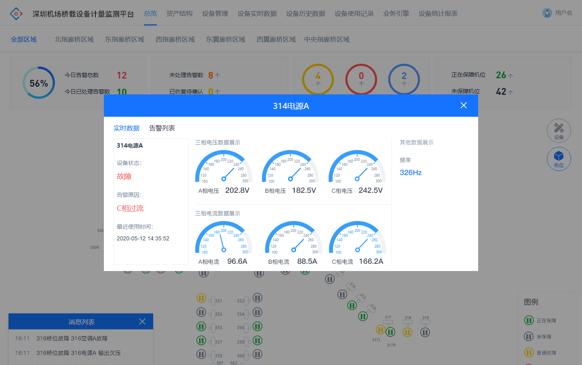Select the 西指廊桥区域 region tab
The image size is (582, 365).
pos(175,40)
